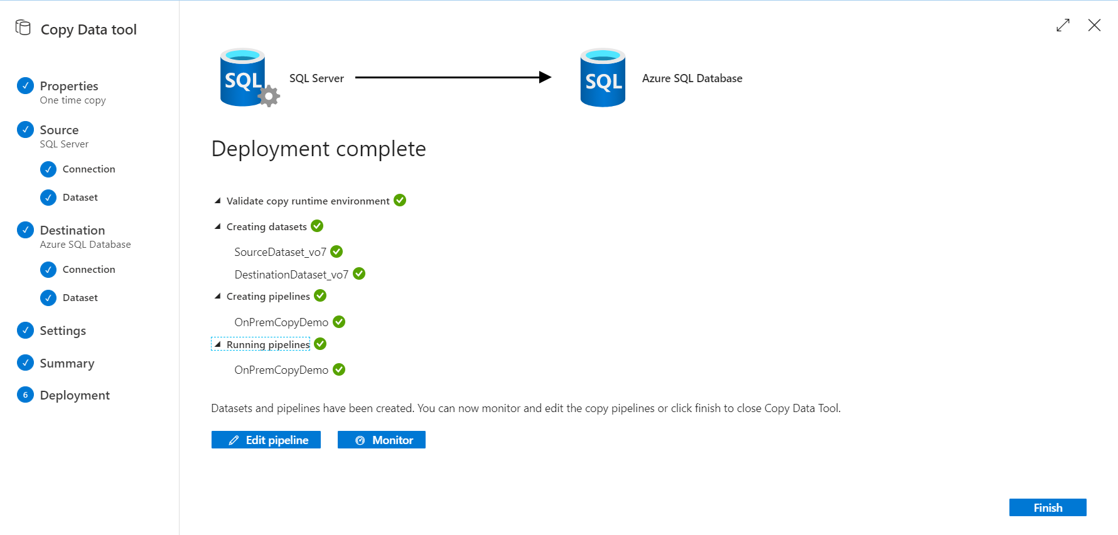Go to the Deployment step
The width and height of the screenshot is (1118, 535).
[75, 395]
